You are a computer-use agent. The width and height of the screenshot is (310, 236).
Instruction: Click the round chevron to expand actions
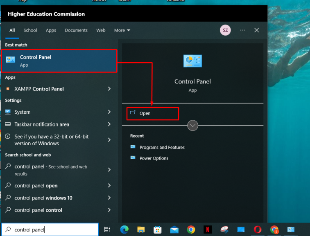(192, 126)
